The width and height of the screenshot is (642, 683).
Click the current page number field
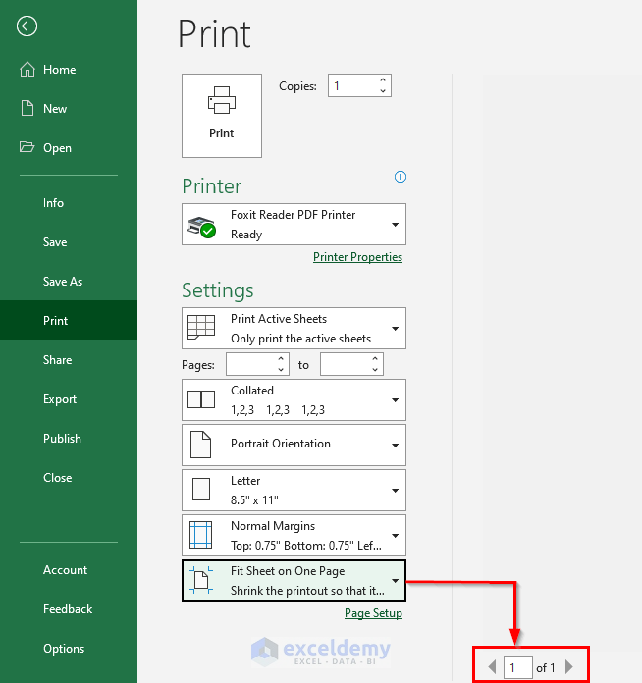(x=517, y=667)
